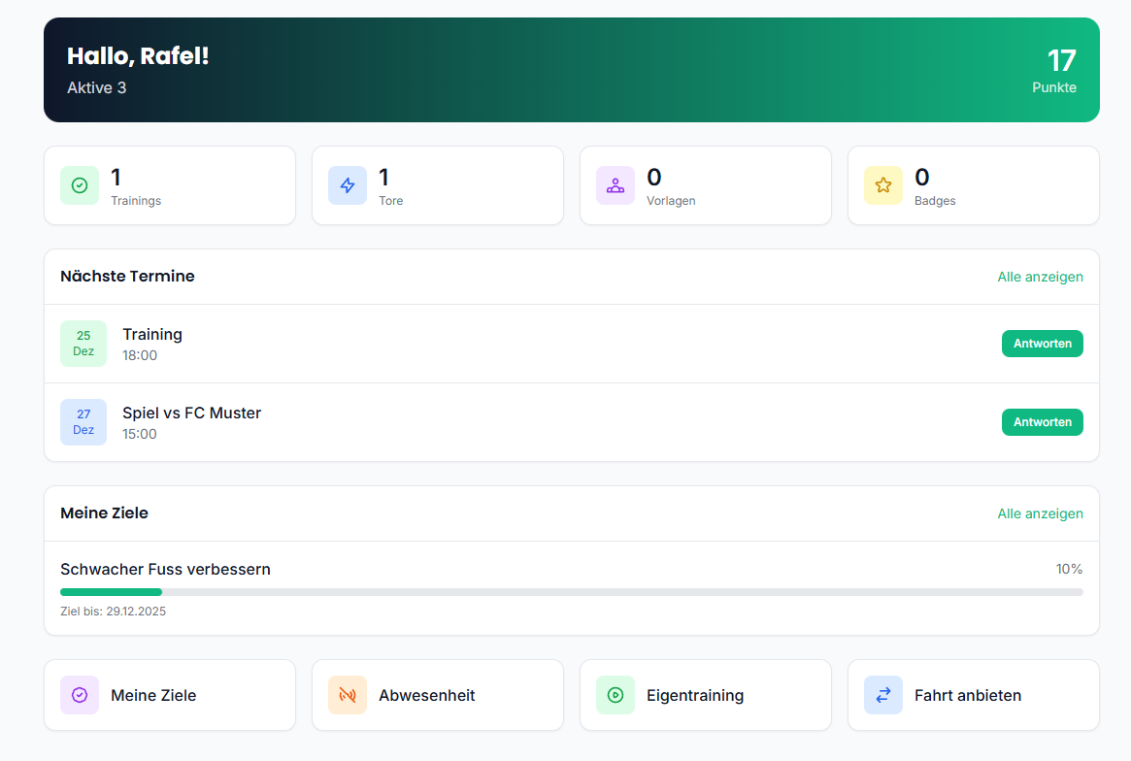The image size is (1131, 761).
Task: Click the Schwacher Fuss verbessern progress bar
Action: tap(571, 592)
